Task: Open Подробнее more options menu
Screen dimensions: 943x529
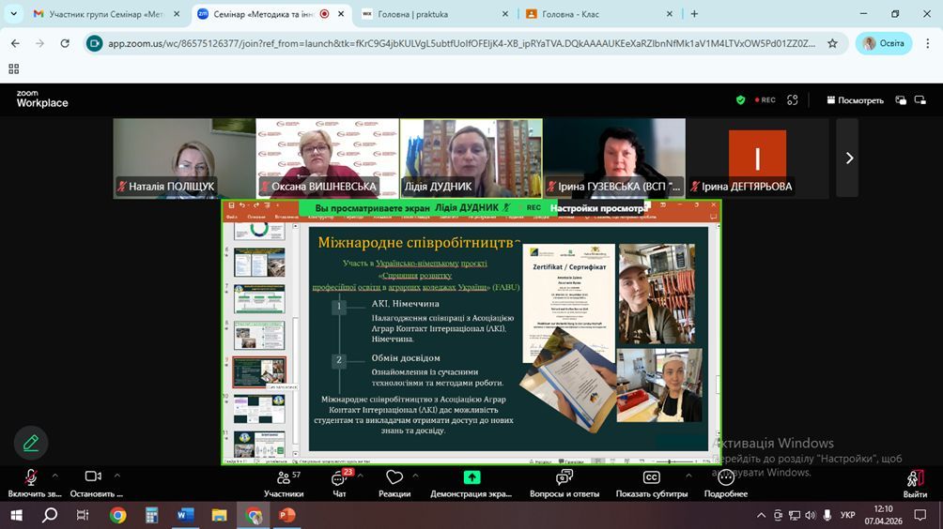Action: 726,483
